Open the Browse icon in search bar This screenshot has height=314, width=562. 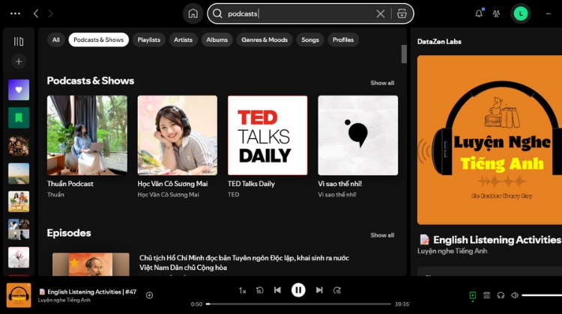tap(402, 13)
